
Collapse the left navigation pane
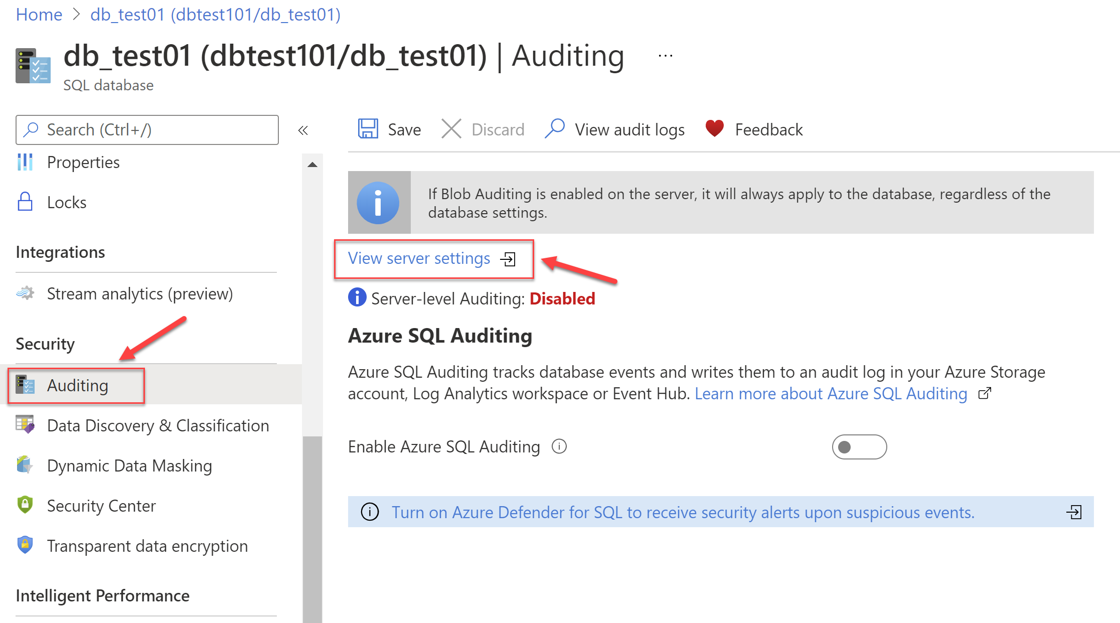(302, 130)
